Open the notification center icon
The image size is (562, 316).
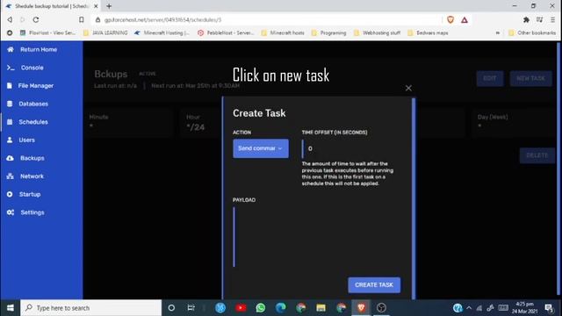tap(549, 308)
